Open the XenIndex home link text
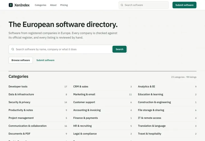This screenshot has height=141, width=205. pos(22,5)
